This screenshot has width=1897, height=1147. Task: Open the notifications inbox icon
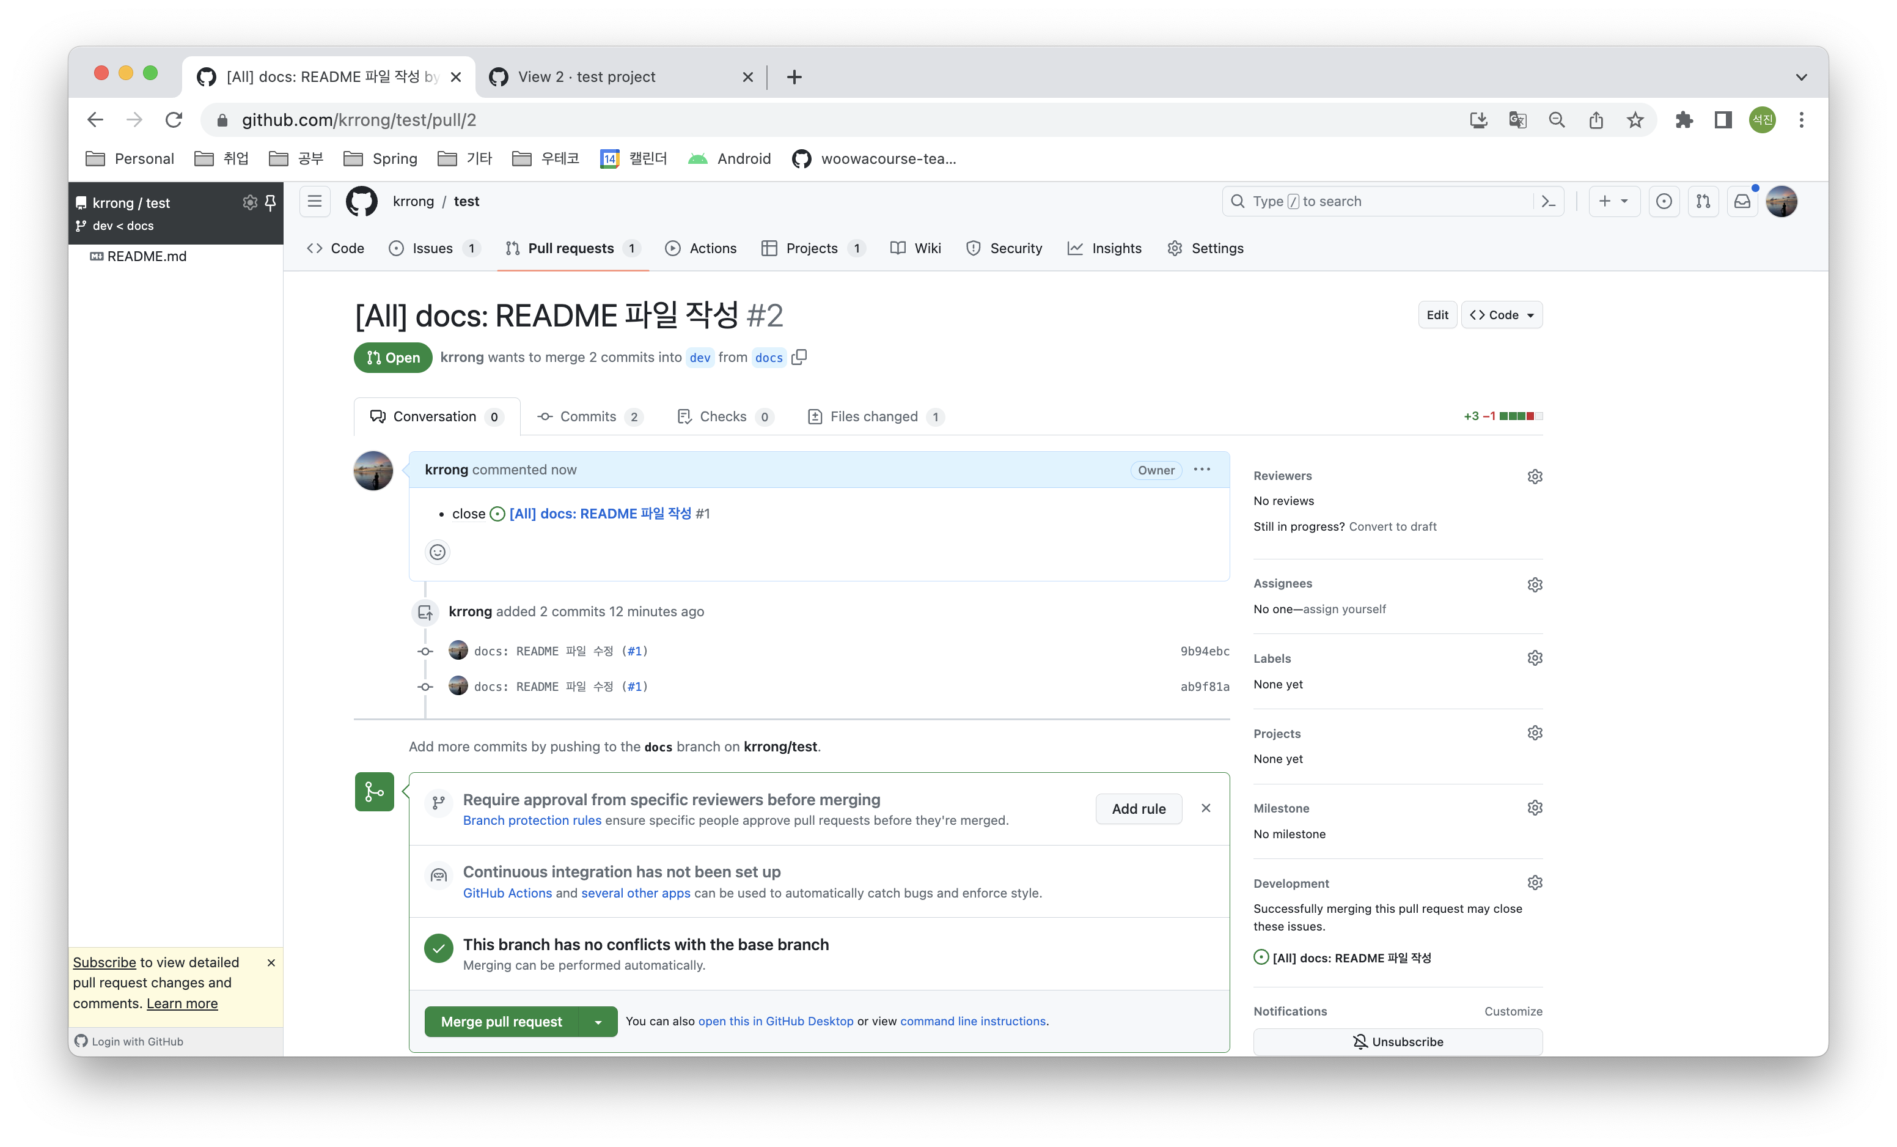click(1742, 202)
